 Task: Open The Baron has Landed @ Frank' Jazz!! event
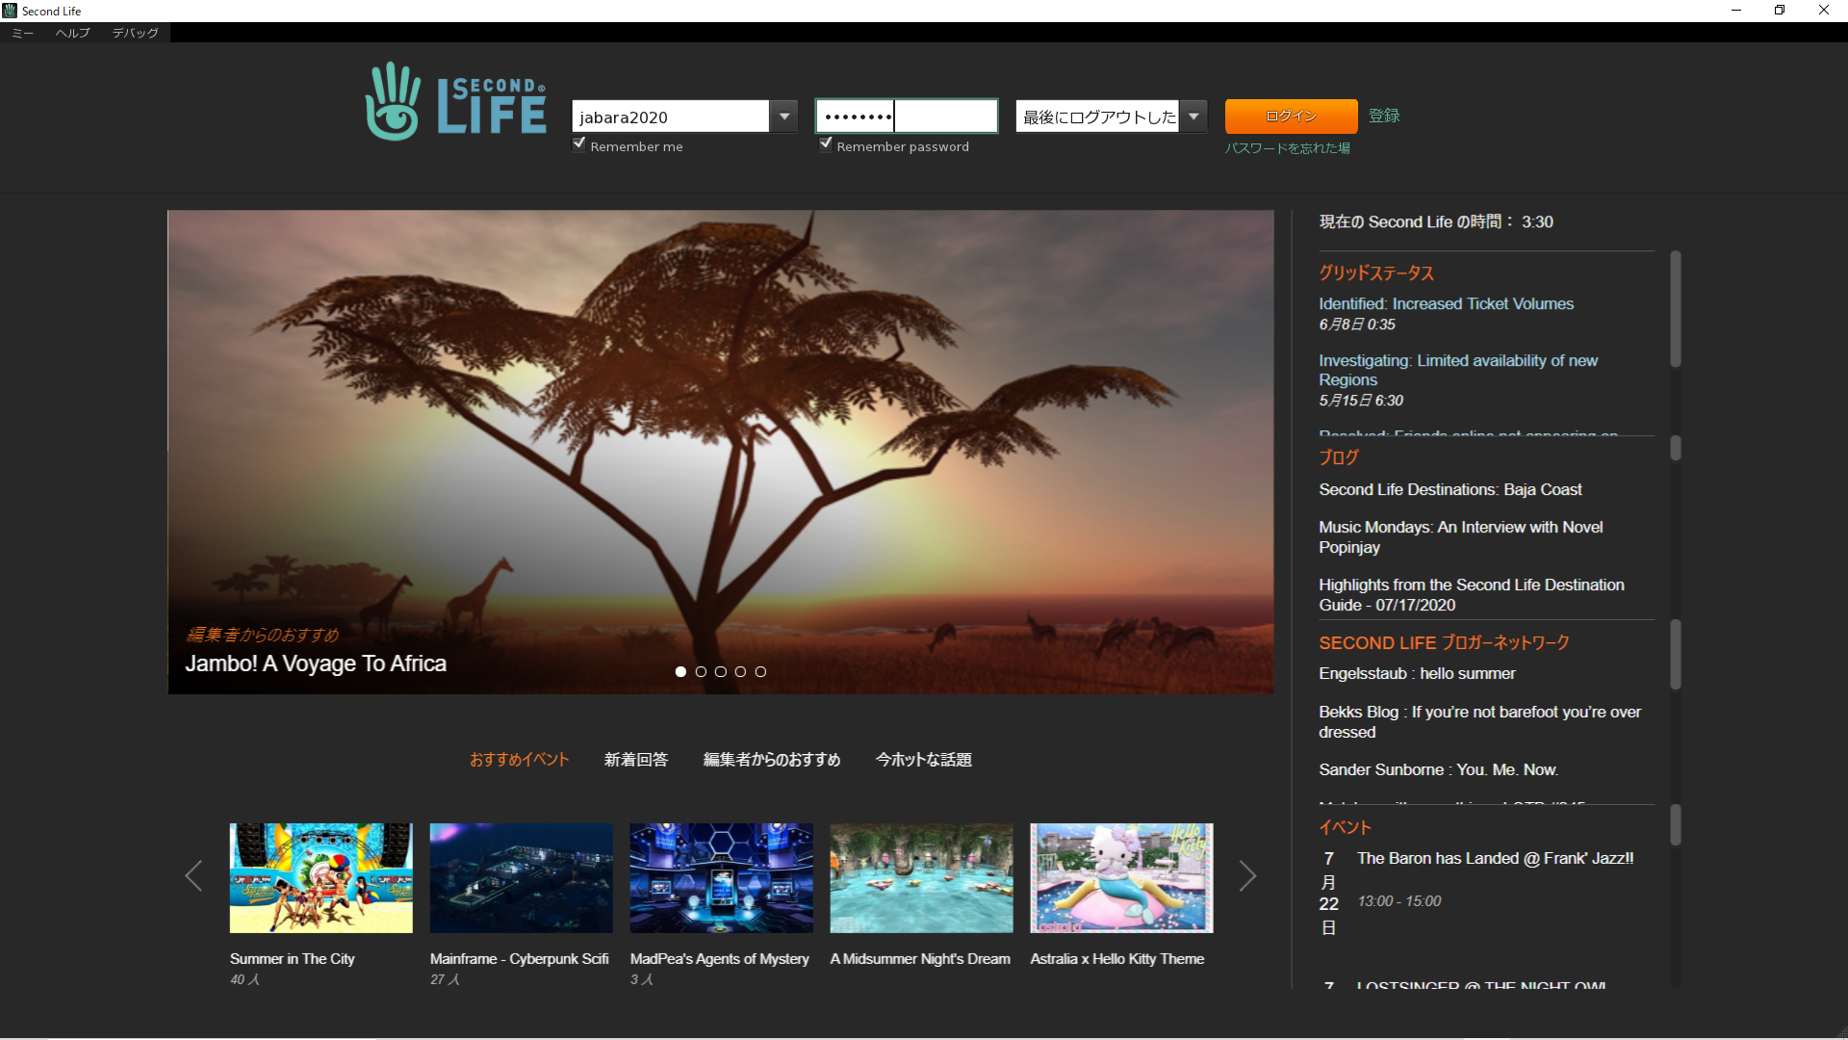[1496, 859]
